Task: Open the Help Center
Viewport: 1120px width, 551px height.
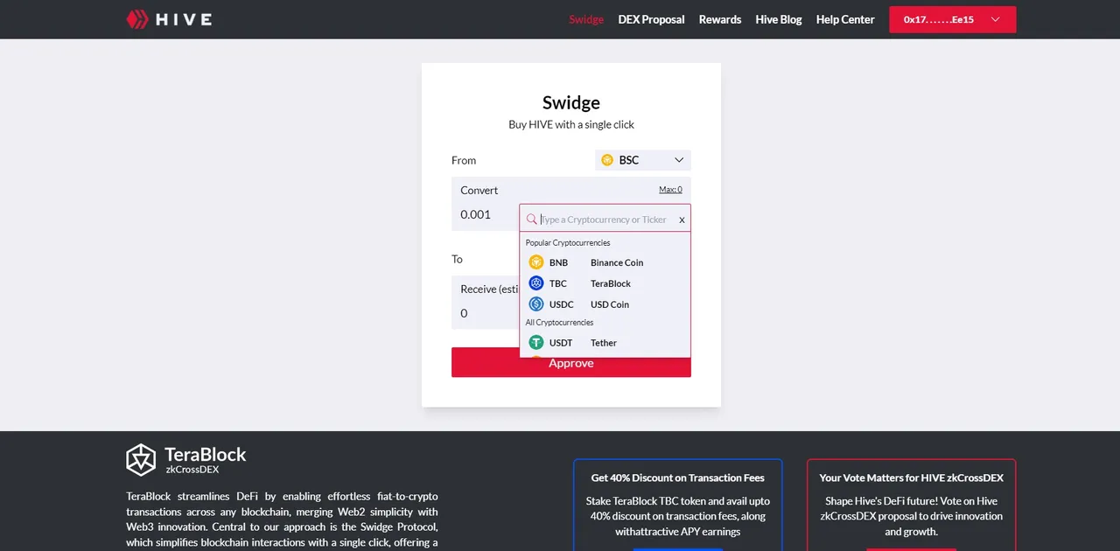Action: pyautogui.click(x=845, y=19)
